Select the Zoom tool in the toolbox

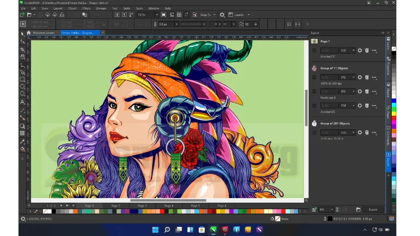23,56
